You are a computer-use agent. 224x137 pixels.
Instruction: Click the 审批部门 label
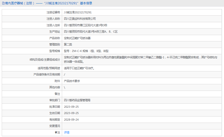coord(55,100)
